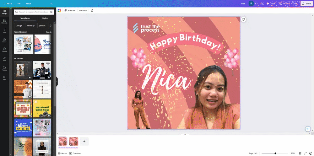Select the Collage category chip

pyautogui.click(x=19, y=26)
